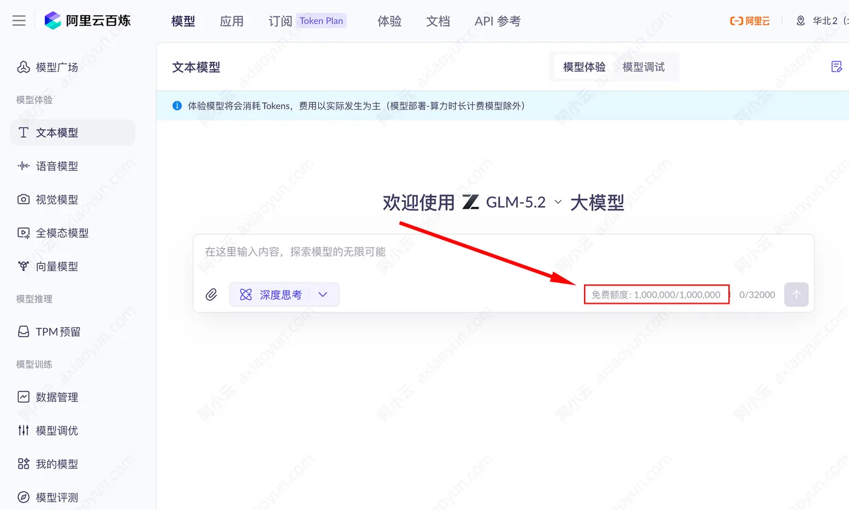Open the 订阅 top menu
The width and height of the screenshot is (849, 510).
point(280,21)
